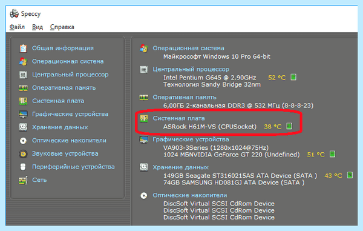
Task: Open Операционная система heading link in summary
Action: click(x=188, y=48)
